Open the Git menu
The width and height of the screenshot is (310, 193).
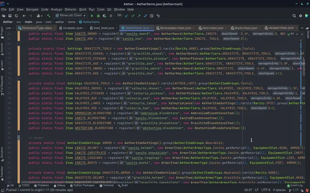109,10
